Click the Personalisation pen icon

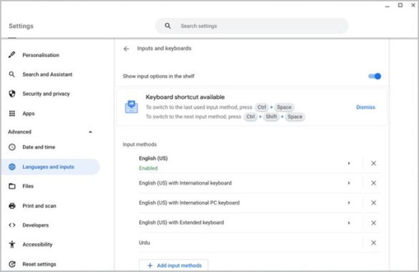11,54
